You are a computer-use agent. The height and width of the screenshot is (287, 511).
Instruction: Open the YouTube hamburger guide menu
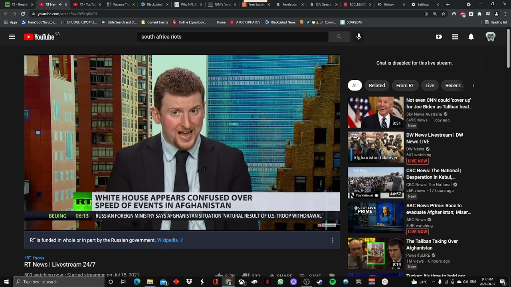tap(12, 37)
